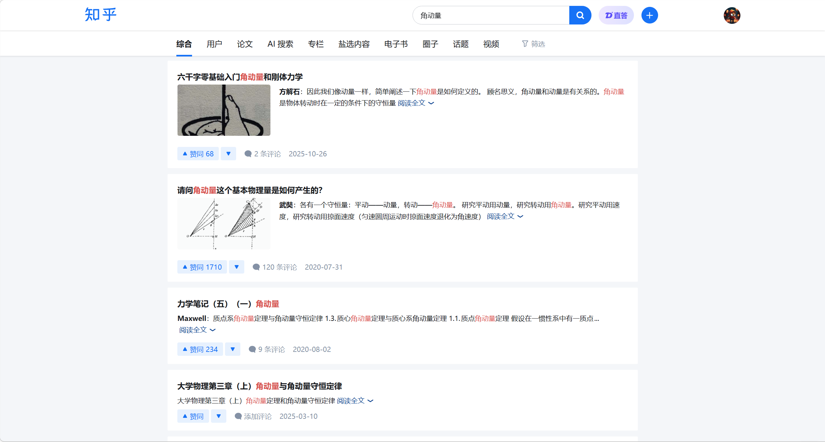Screen dimensions: 825x442
Task: Open the user avatar profile menu
Action: coord(732,15)
